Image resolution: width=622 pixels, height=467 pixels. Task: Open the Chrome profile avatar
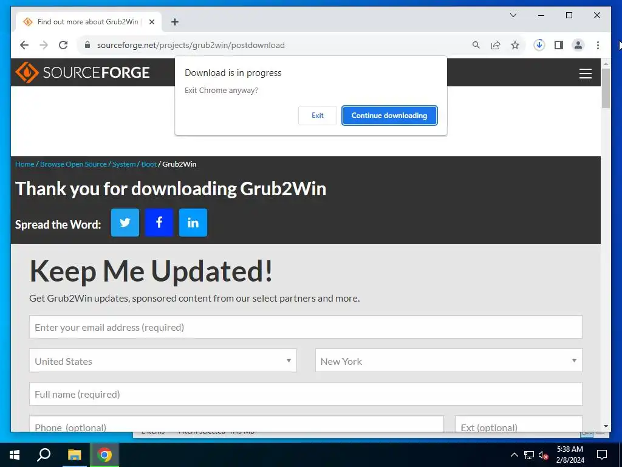click(578, 45)
